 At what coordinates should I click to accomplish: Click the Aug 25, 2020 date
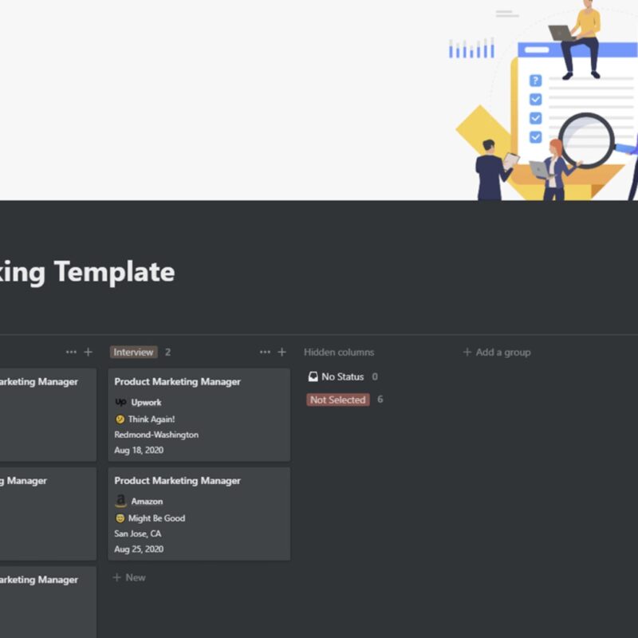point(139,549)
